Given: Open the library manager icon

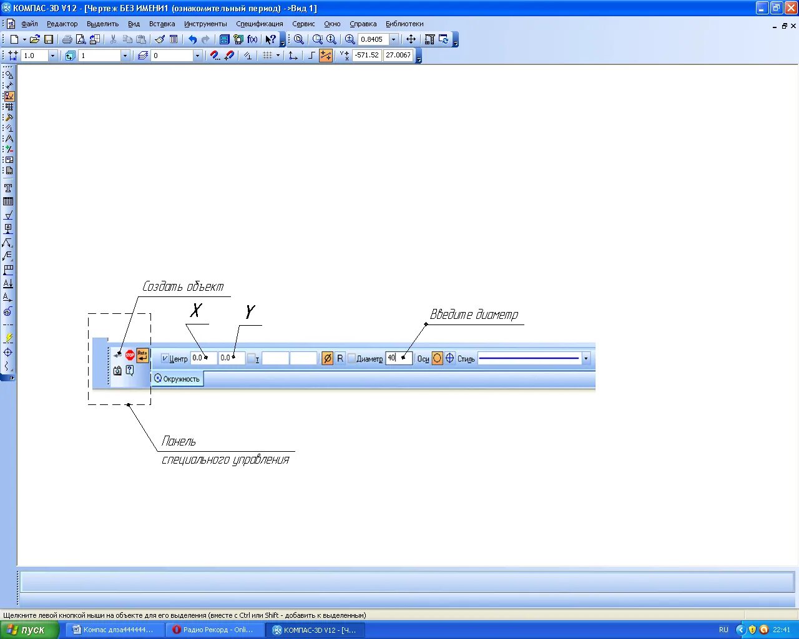Looking at the screenshot, I should 224,39.
